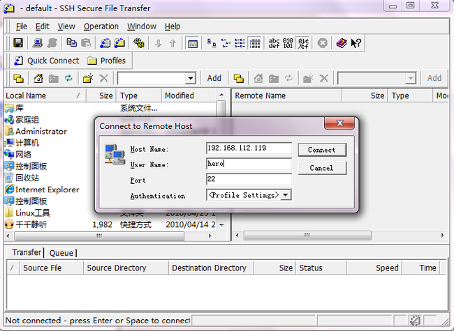Click the Download down-arrow icon
This screenshot has height=331, width=454.
(x=158, y=44)
